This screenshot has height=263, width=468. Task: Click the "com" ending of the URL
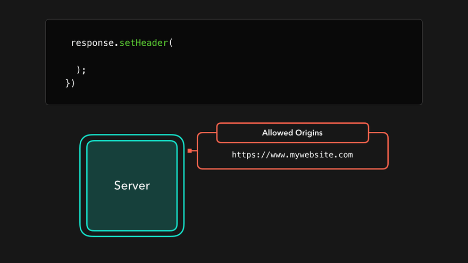click(x=346, y=155)
